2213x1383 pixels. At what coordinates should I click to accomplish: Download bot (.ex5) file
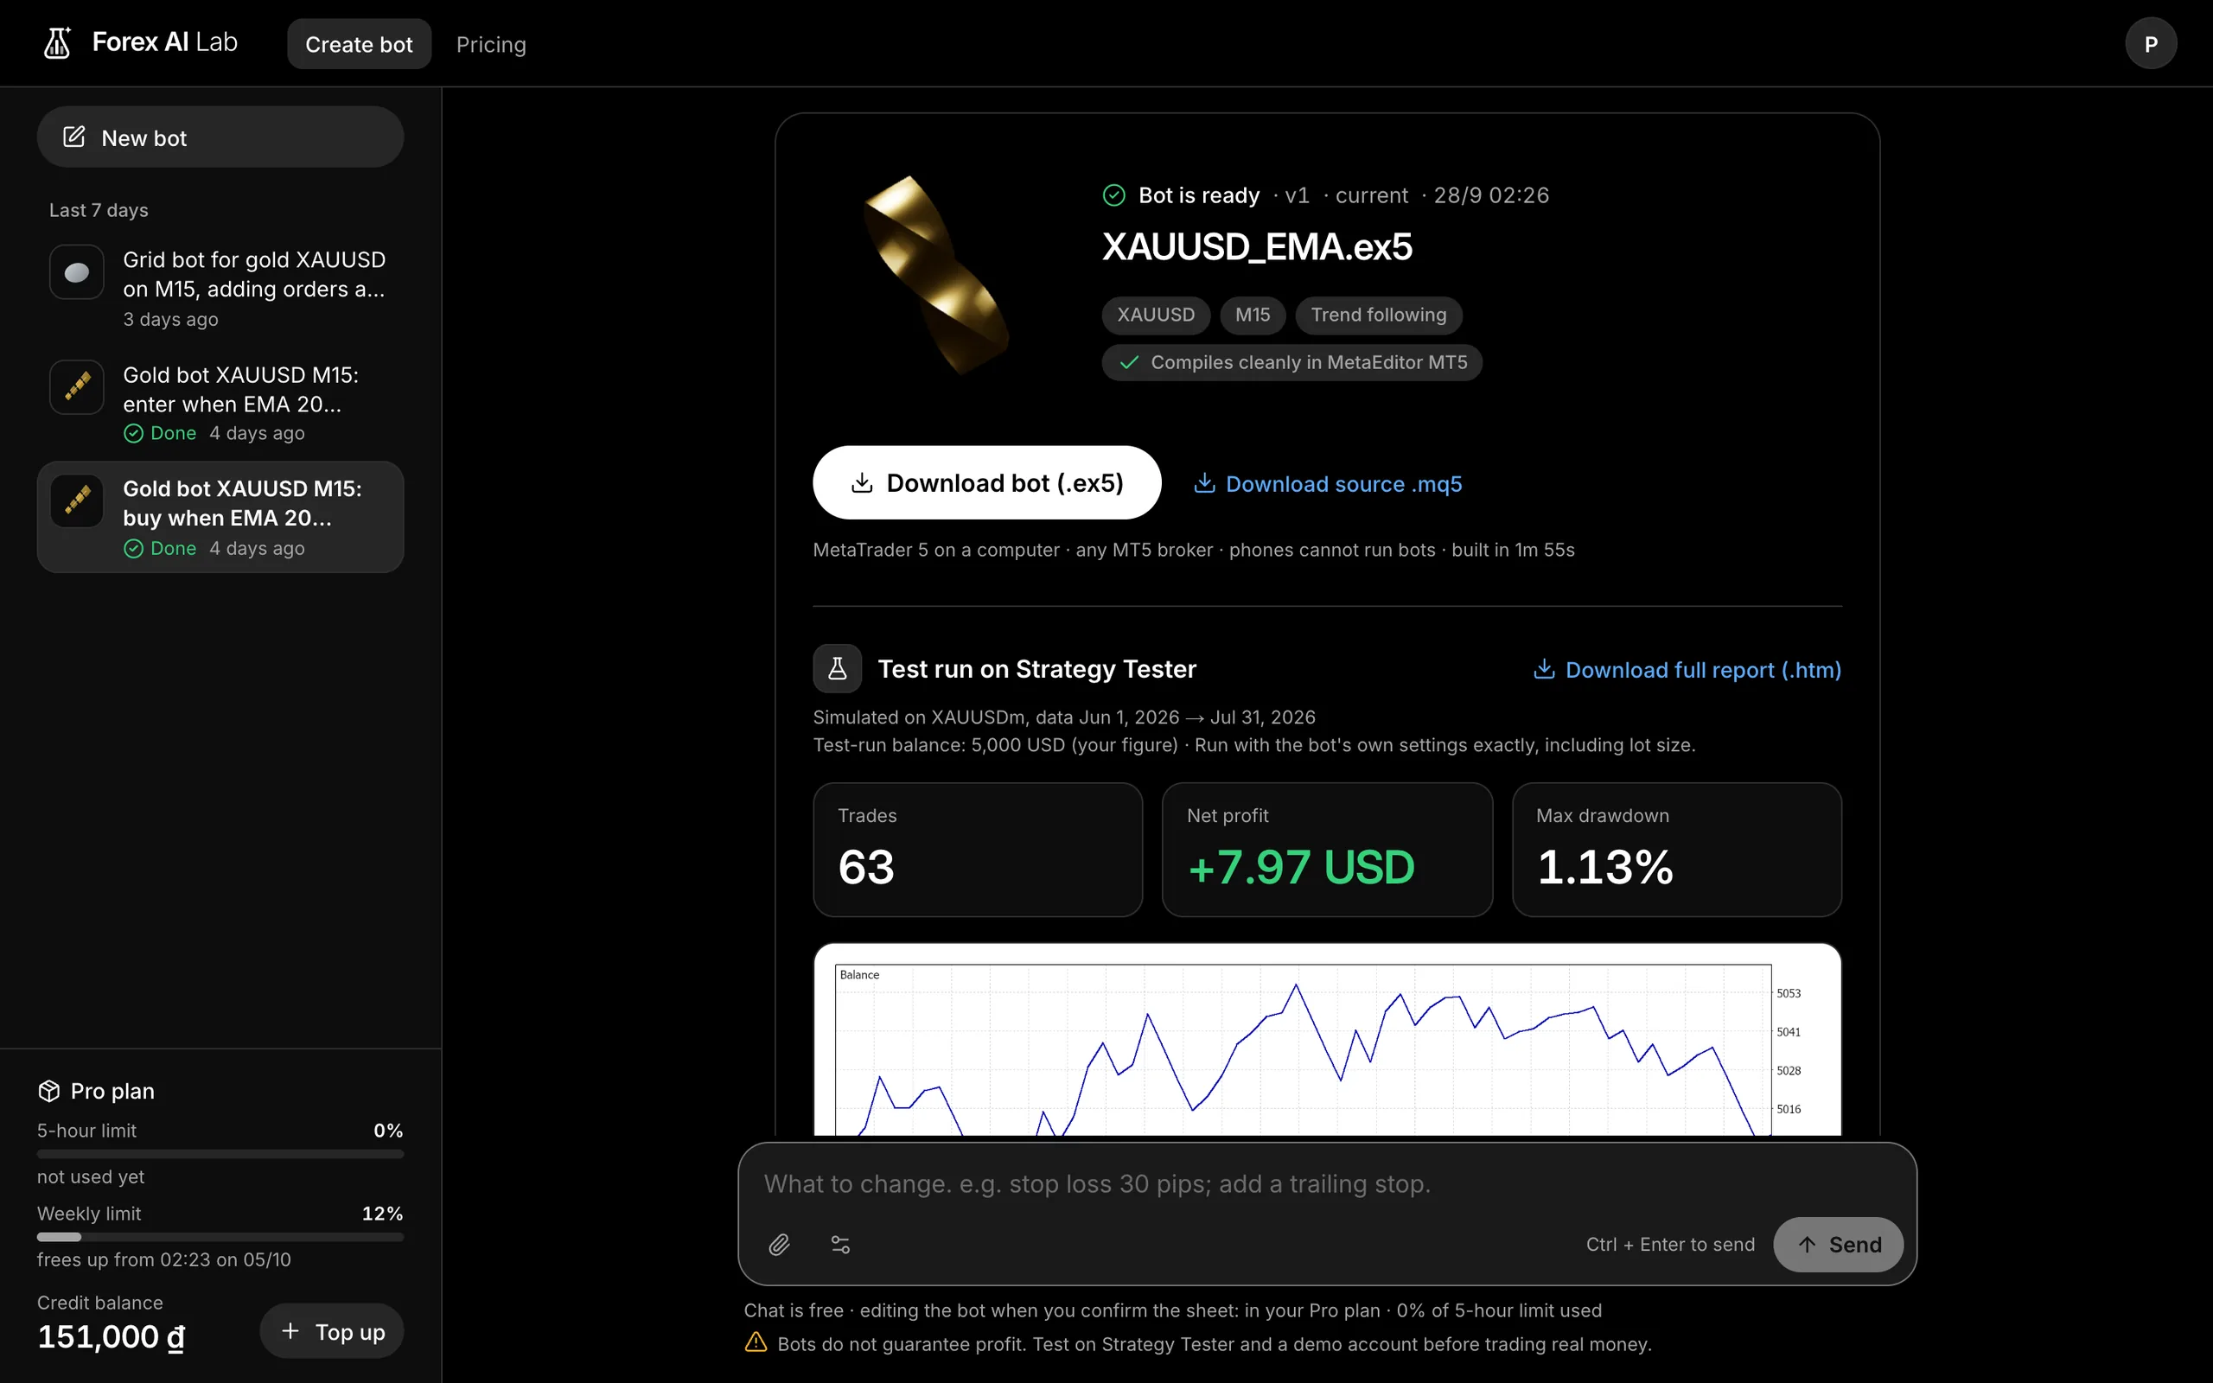click(986, 483)
